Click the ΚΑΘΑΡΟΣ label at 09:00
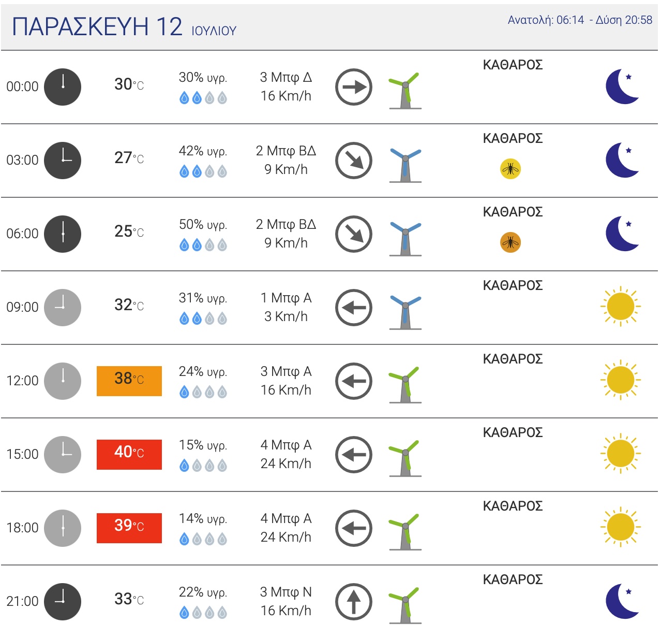 click(513, 286)
